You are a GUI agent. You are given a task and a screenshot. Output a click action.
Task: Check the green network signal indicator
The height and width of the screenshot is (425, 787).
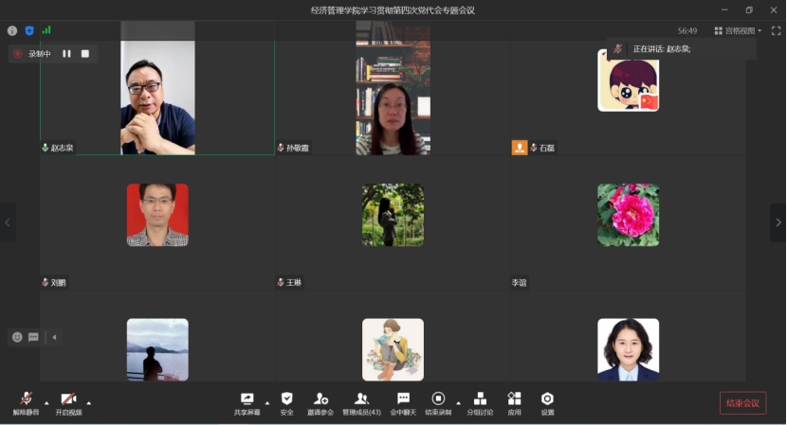pyautogui.click(x=46, y=30)
